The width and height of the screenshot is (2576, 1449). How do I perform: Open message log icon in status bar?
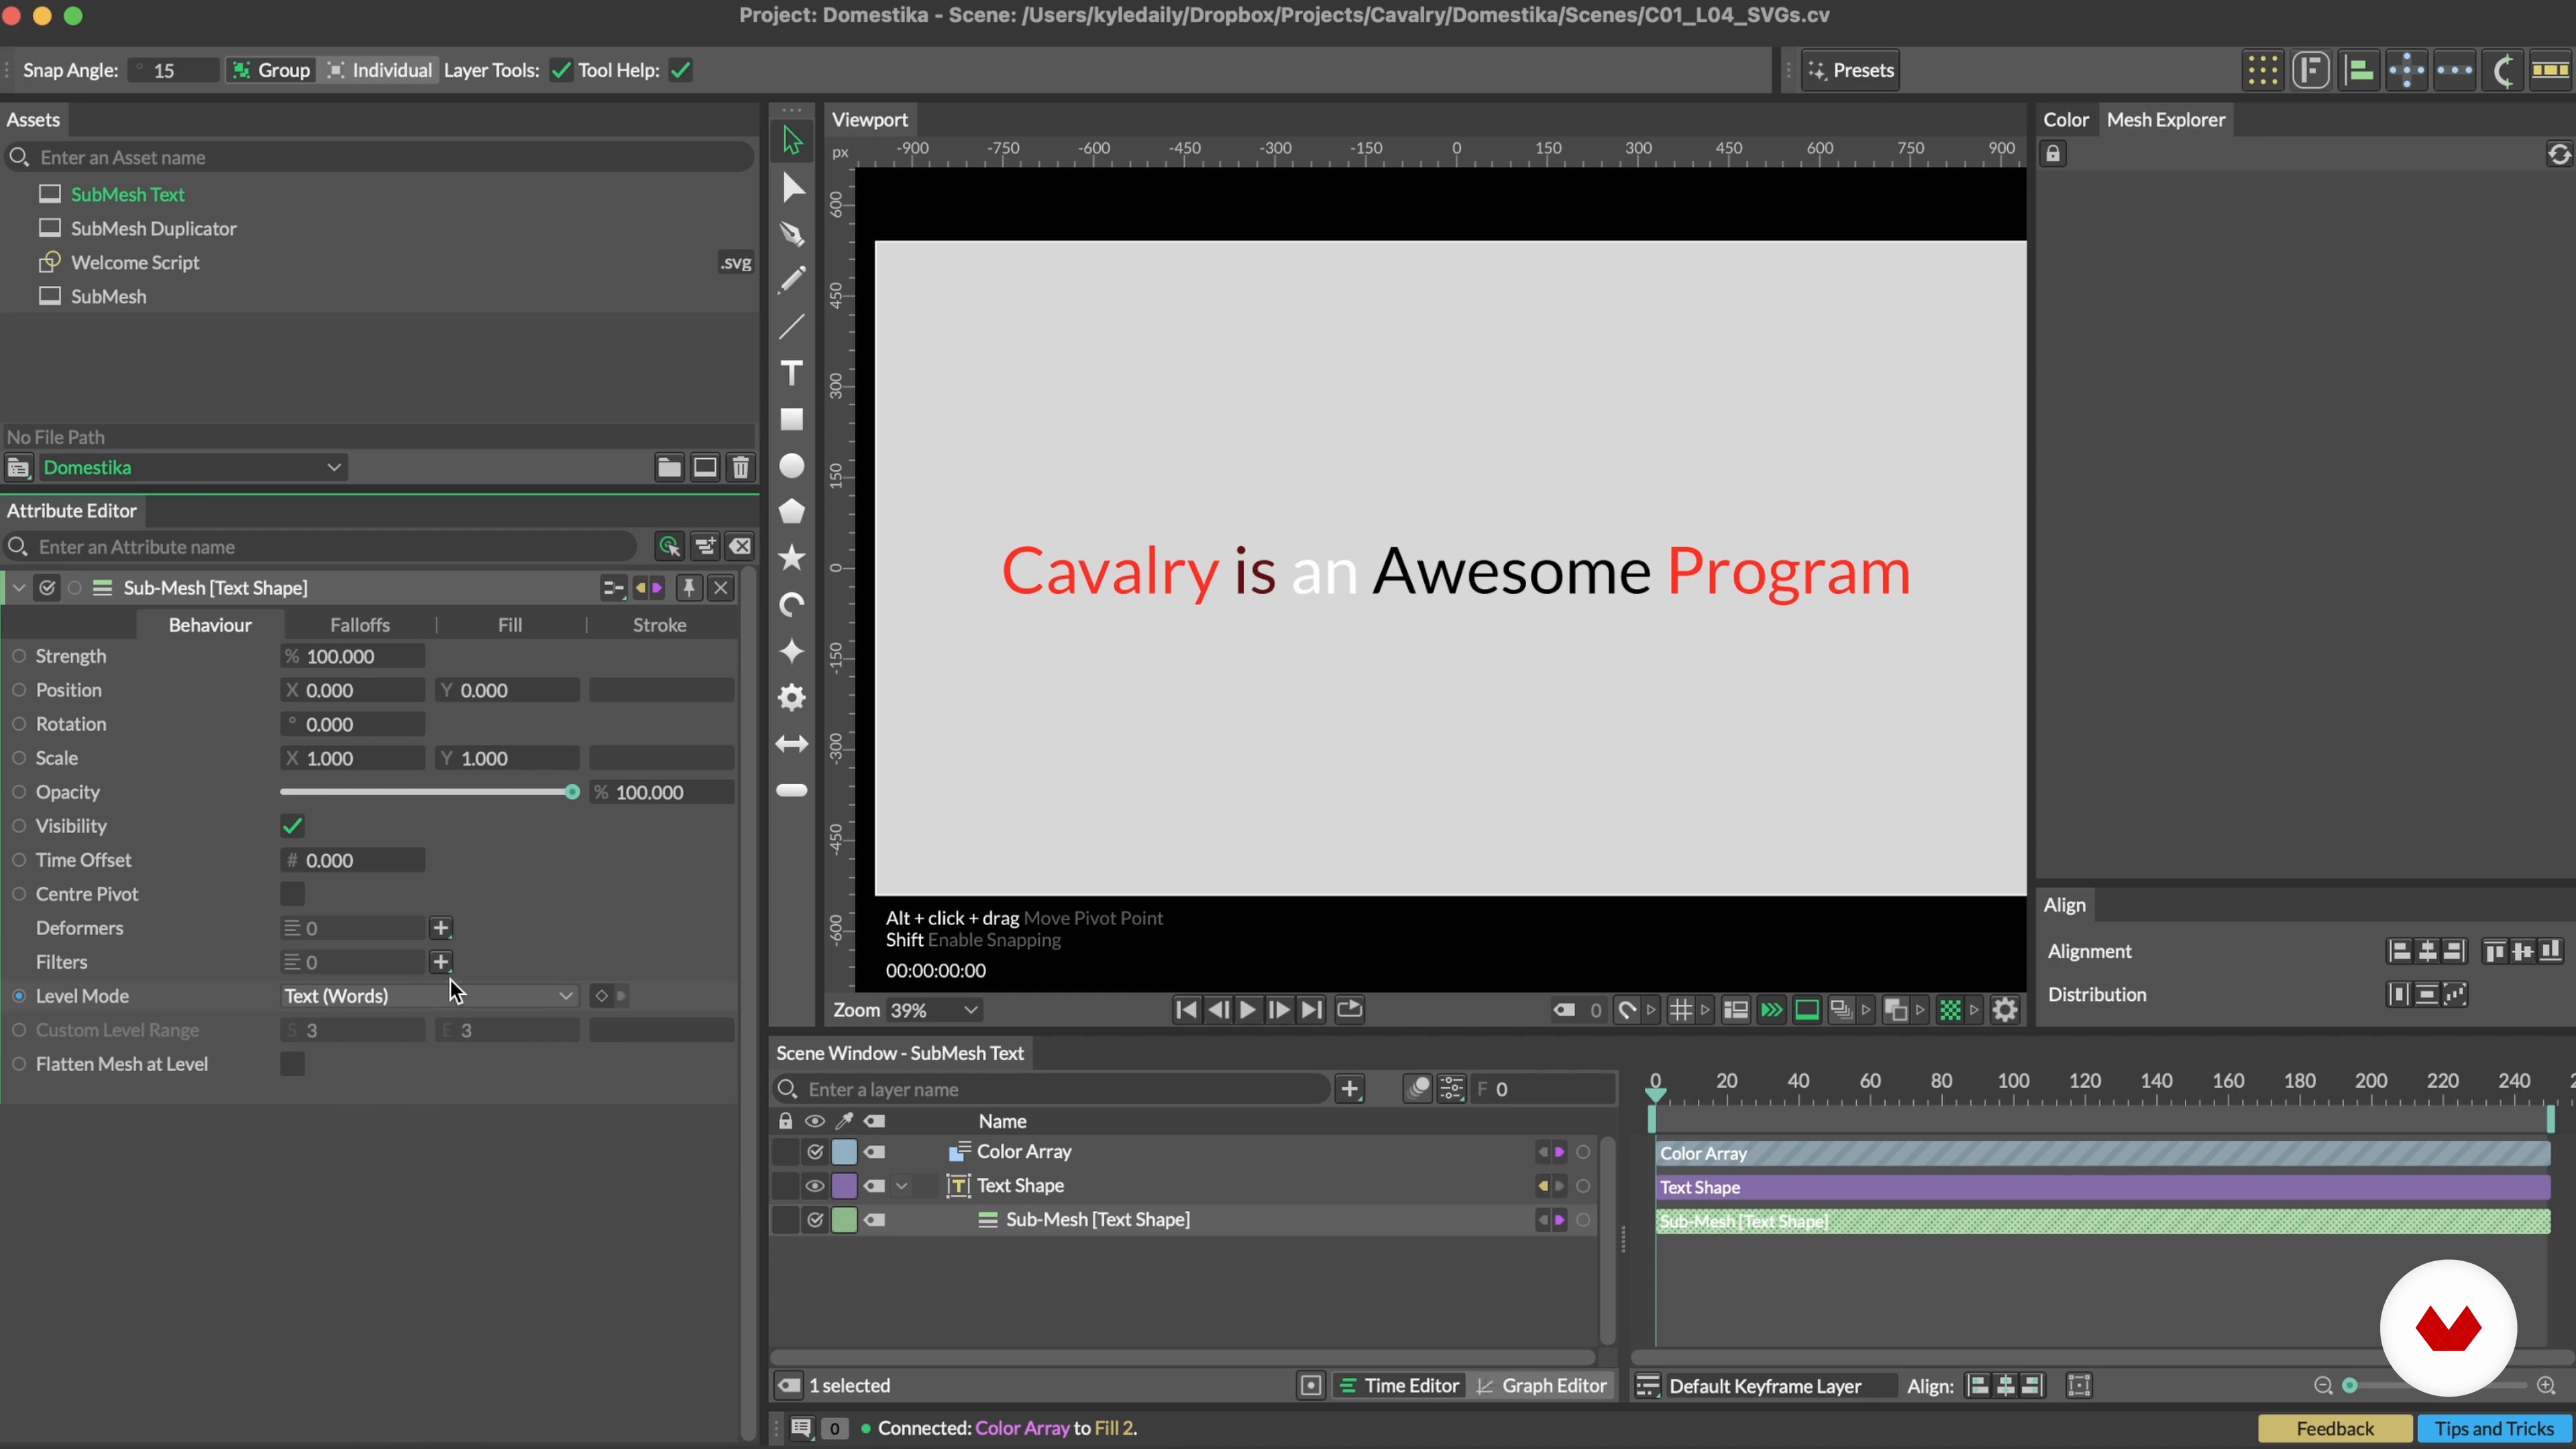click(801, 1428)
